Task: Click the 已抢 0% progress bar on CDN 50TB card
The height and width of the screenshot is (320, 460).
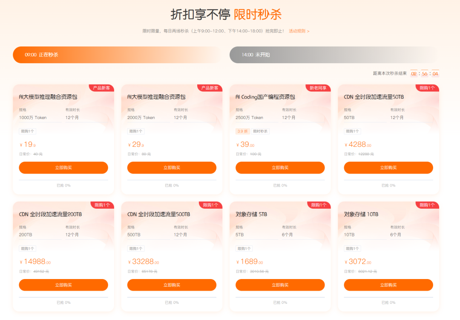Action: (x=388, y=180)
